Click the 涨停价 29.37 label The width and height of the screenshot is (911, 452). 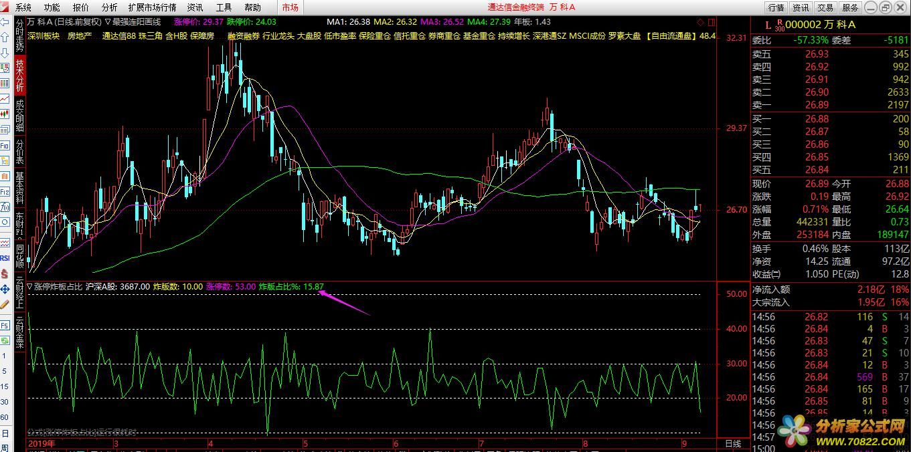pyautogui.click(x=197, y=22)
